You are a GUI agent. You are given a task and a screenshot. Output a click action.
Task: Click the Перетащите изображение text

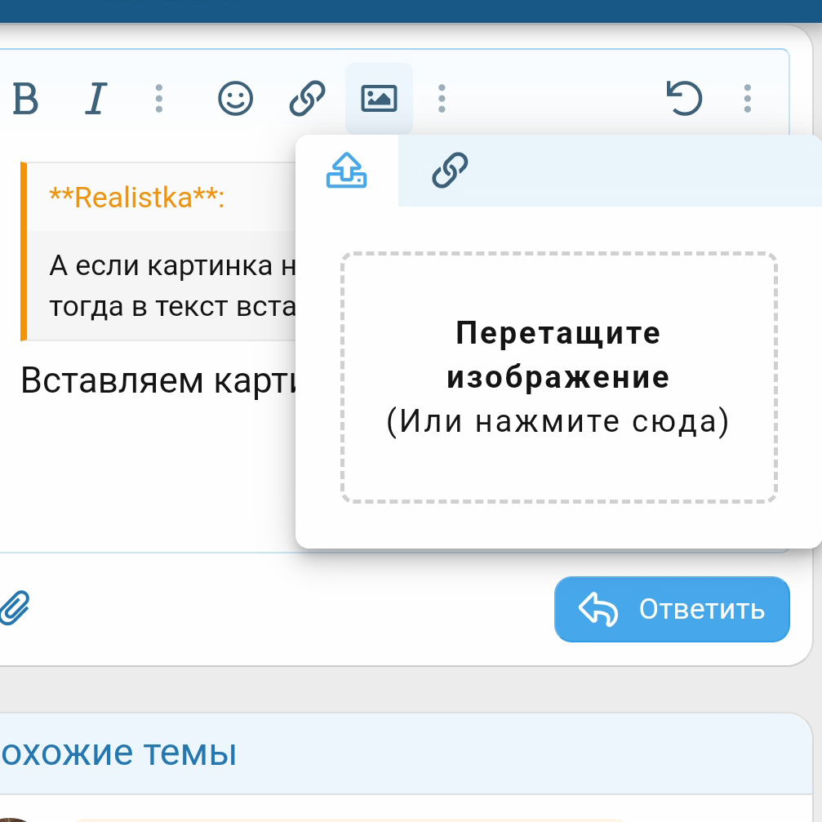(559, 355)
